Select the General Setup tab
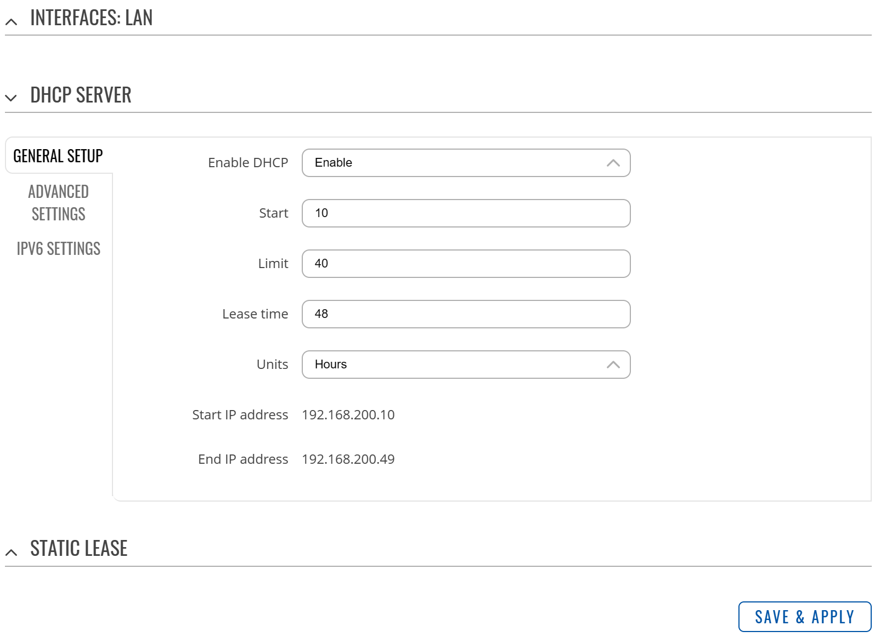Viewport: 886px width, 637px height. pyautogui.click(x=57, y=156)
